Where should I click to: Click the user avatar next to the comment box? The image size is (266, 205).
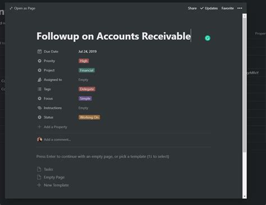click(x=39, y=139)
